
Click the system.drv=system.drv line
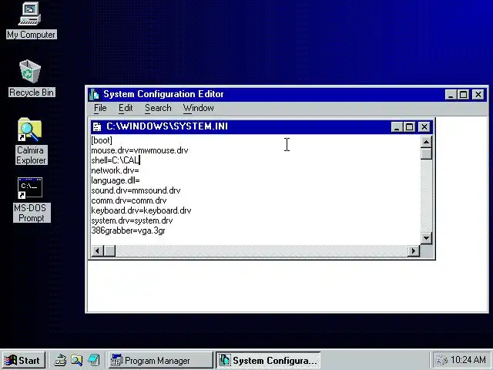pyautogui.click(x=132, y=221)
